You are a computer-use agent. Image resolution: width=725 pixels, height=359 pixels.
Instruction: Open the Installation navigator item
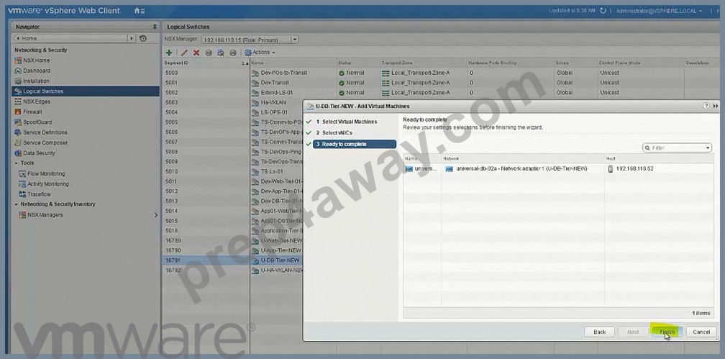(x=36, y=81)
